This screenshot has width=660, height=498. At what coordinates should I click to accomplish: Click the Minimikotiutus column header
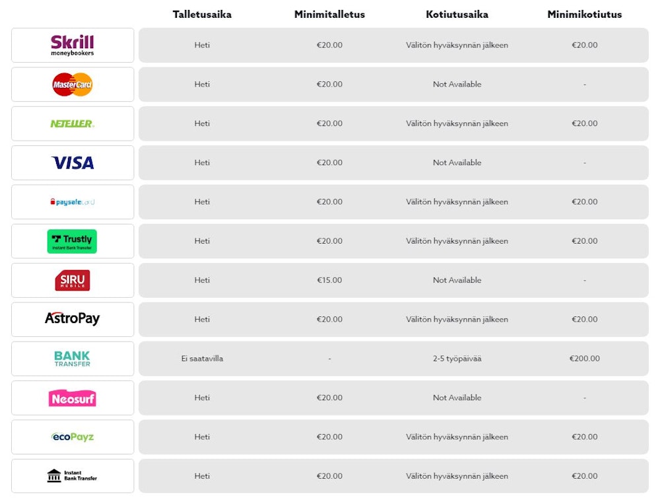point(584,15)
